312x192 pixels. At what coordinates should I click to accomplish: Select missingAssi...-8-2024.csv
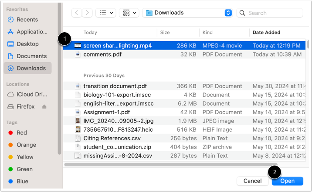(x=184, y=156)
